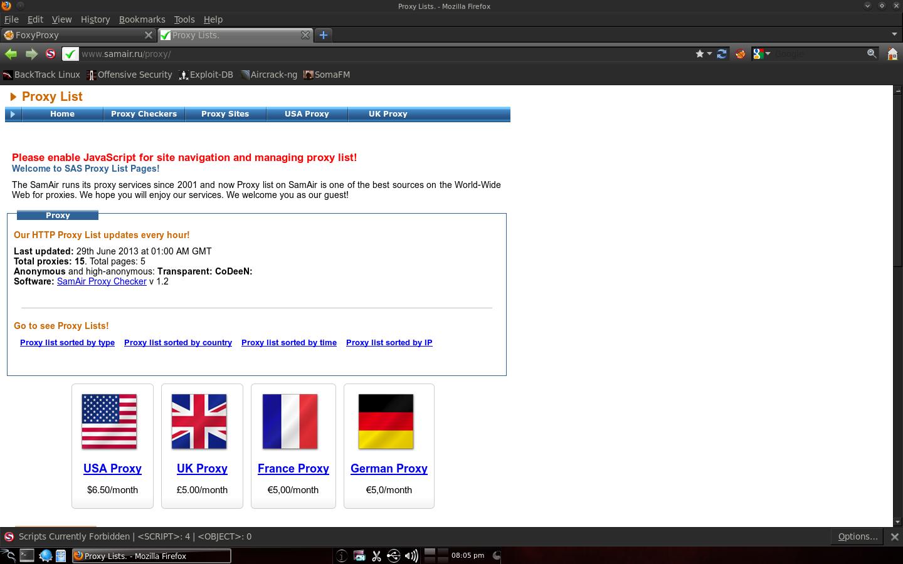Click NoScript icon in notification bar
Screen dimensions: 903x564
(9, 536)
